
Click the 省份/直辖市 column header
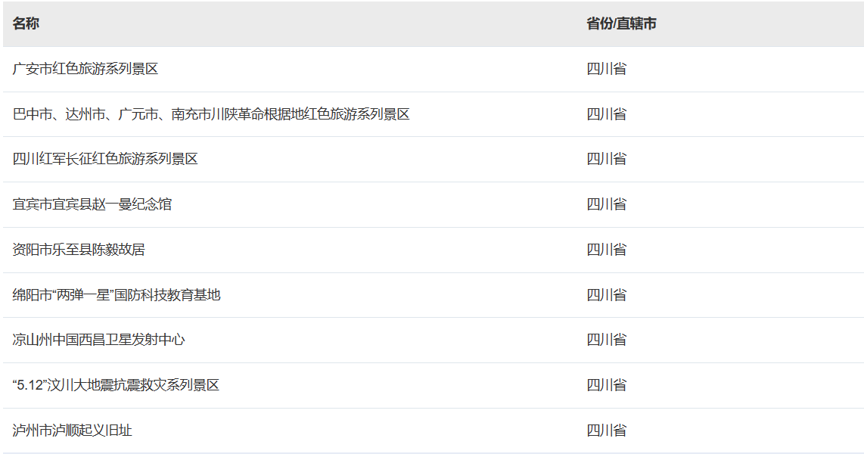pyautogui.click(x=621, y=24)
